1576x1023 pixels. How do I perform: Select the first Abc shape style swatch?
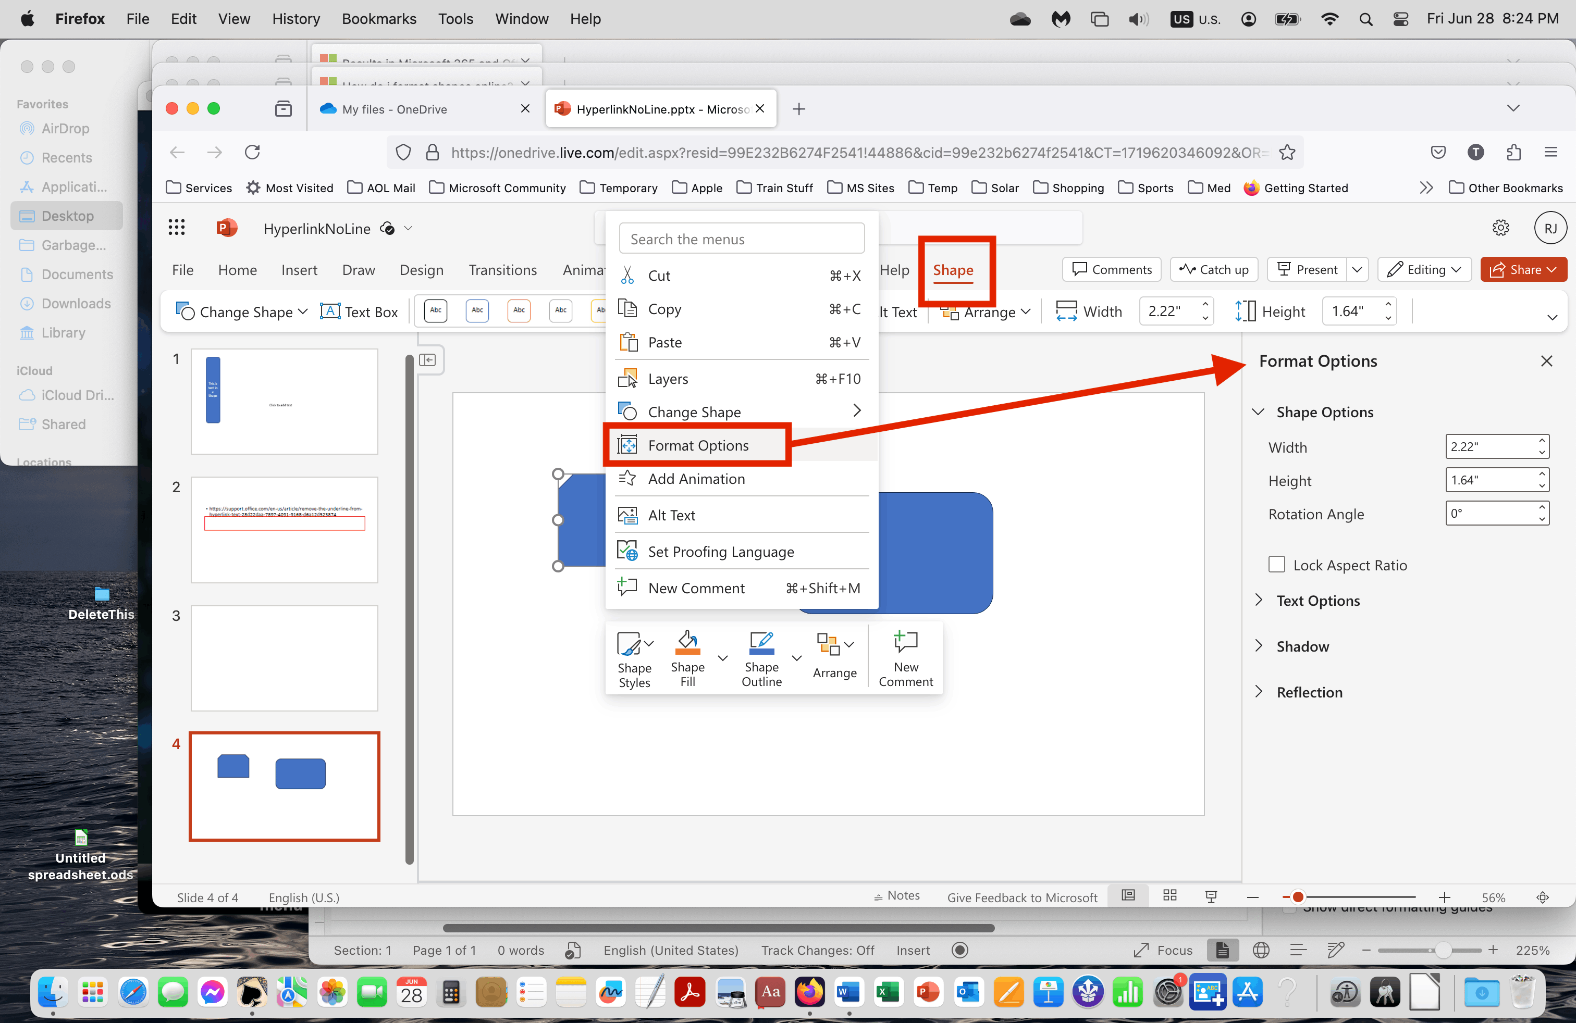click(x=435, y=310)
